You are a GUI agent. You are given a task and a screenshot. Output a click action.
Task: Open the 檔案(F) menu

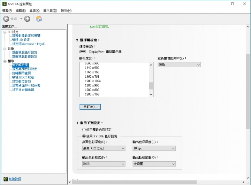7,11
